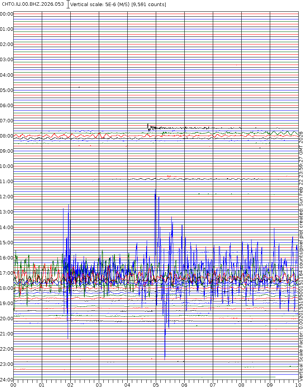Click minute label 05 on bottom axis
The width and height of the screenshot is (304, 389).
click(156, 385)
